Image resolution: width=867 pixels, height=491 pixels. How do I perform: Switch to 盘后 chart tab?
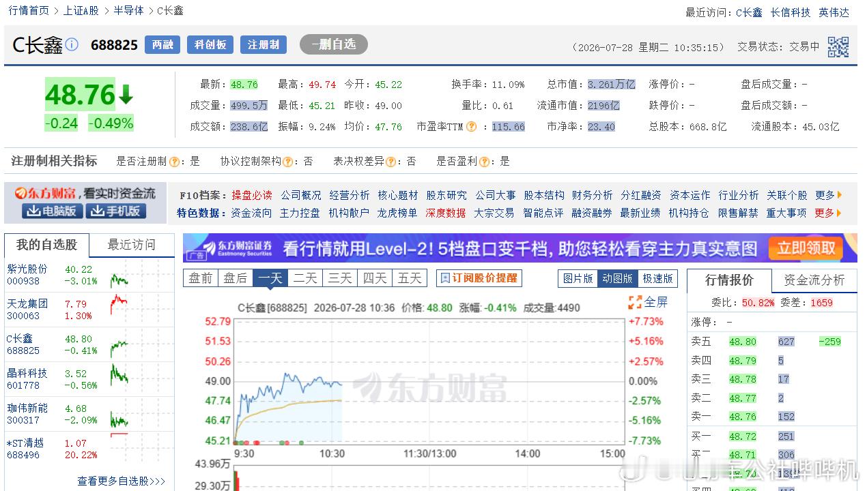(x=236, y=278)
